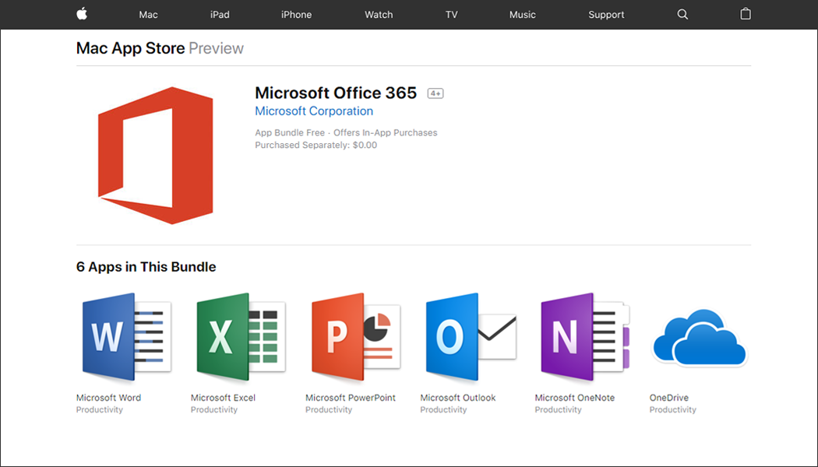Click the Mac App Store heading
Image resolution: width=818 pixels, height=467 pixels.
point(130,48)
